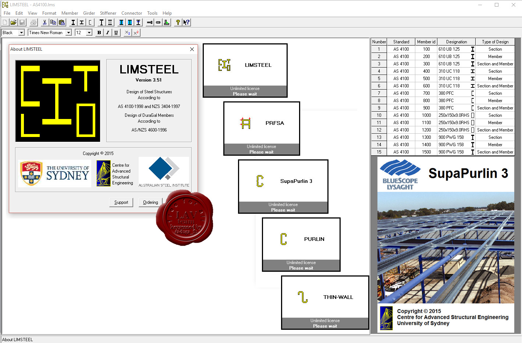Click the Designation column header

tap(457, 42)
